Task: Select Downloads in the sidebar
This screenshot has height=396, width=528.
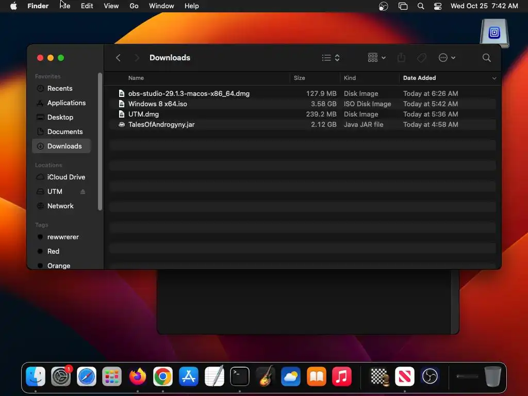Action: (61, 146)
